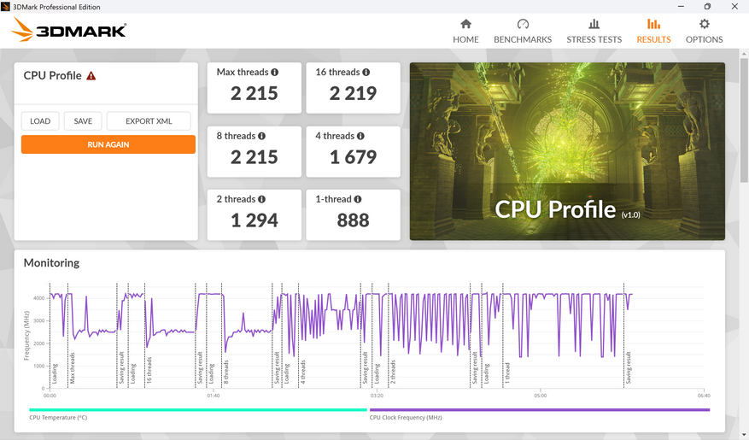Click the CPU Profile v1.0 preview image

pyautogui.click(x=567, y=151)
